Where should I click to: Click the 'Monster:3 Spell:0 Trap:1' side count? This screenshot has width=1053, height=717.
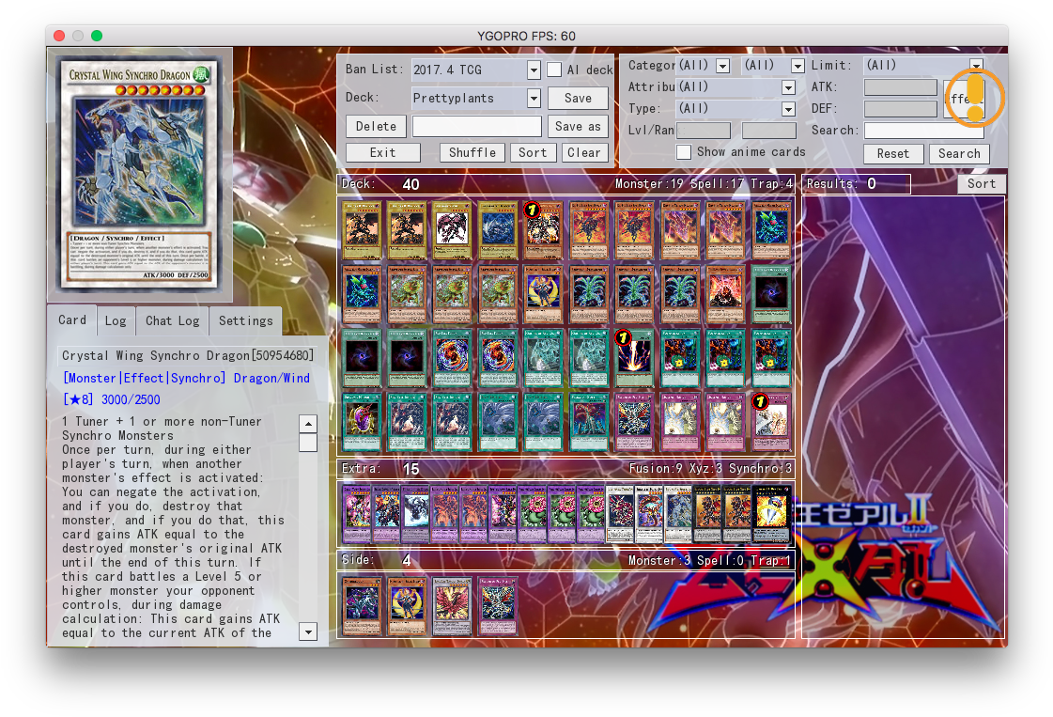pyautogui.click(x=710, y=560)
